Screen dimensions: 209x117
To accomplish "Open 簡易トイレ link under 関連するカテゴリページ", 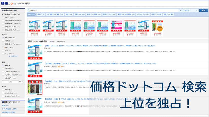I will [x=5, y=106].
